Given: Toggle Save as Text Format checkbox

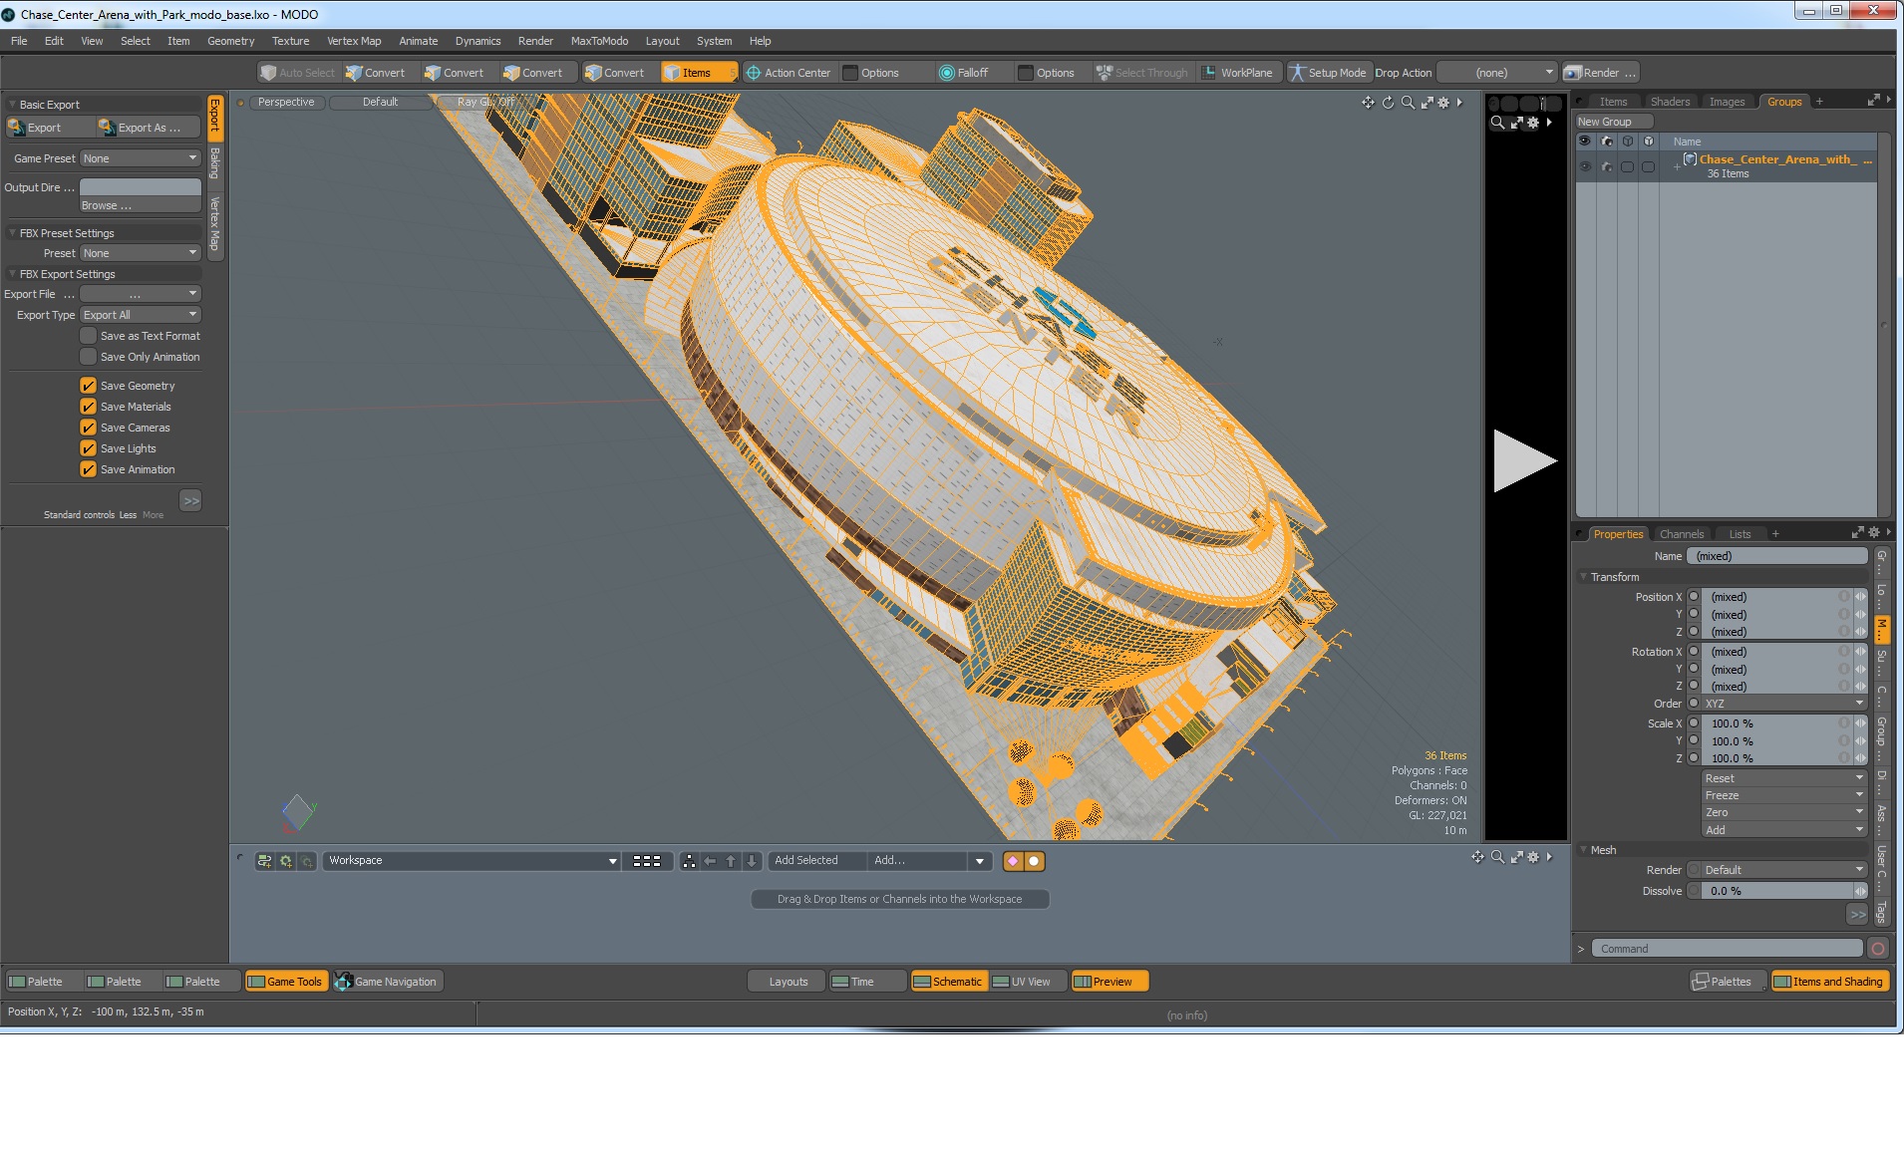Looking at the screenshot, I should point(89,336).
